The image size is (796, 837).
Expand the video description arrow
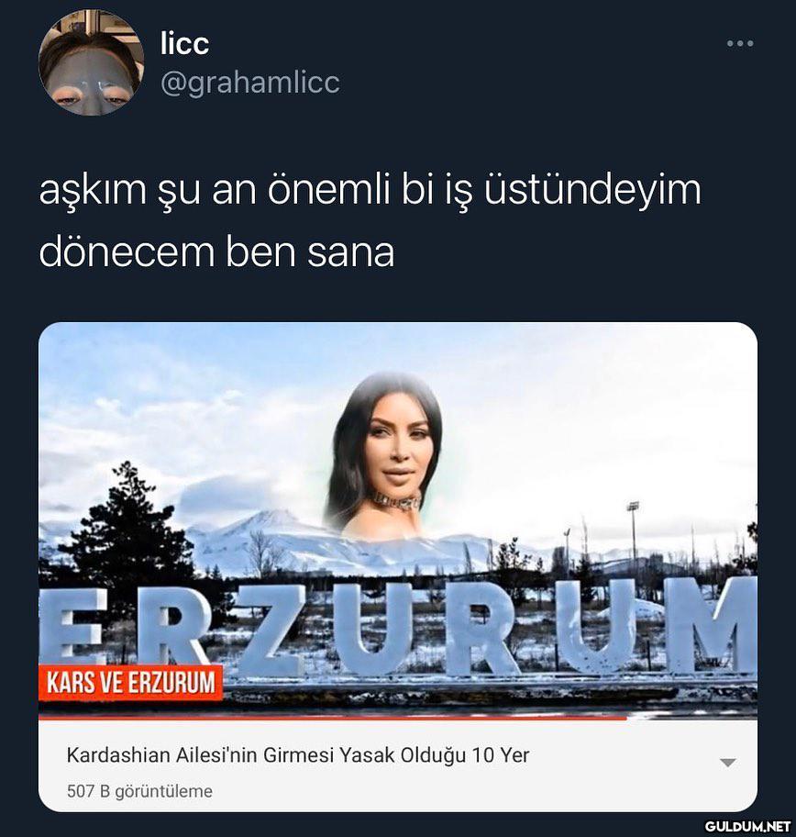click(x=728, y=763)
